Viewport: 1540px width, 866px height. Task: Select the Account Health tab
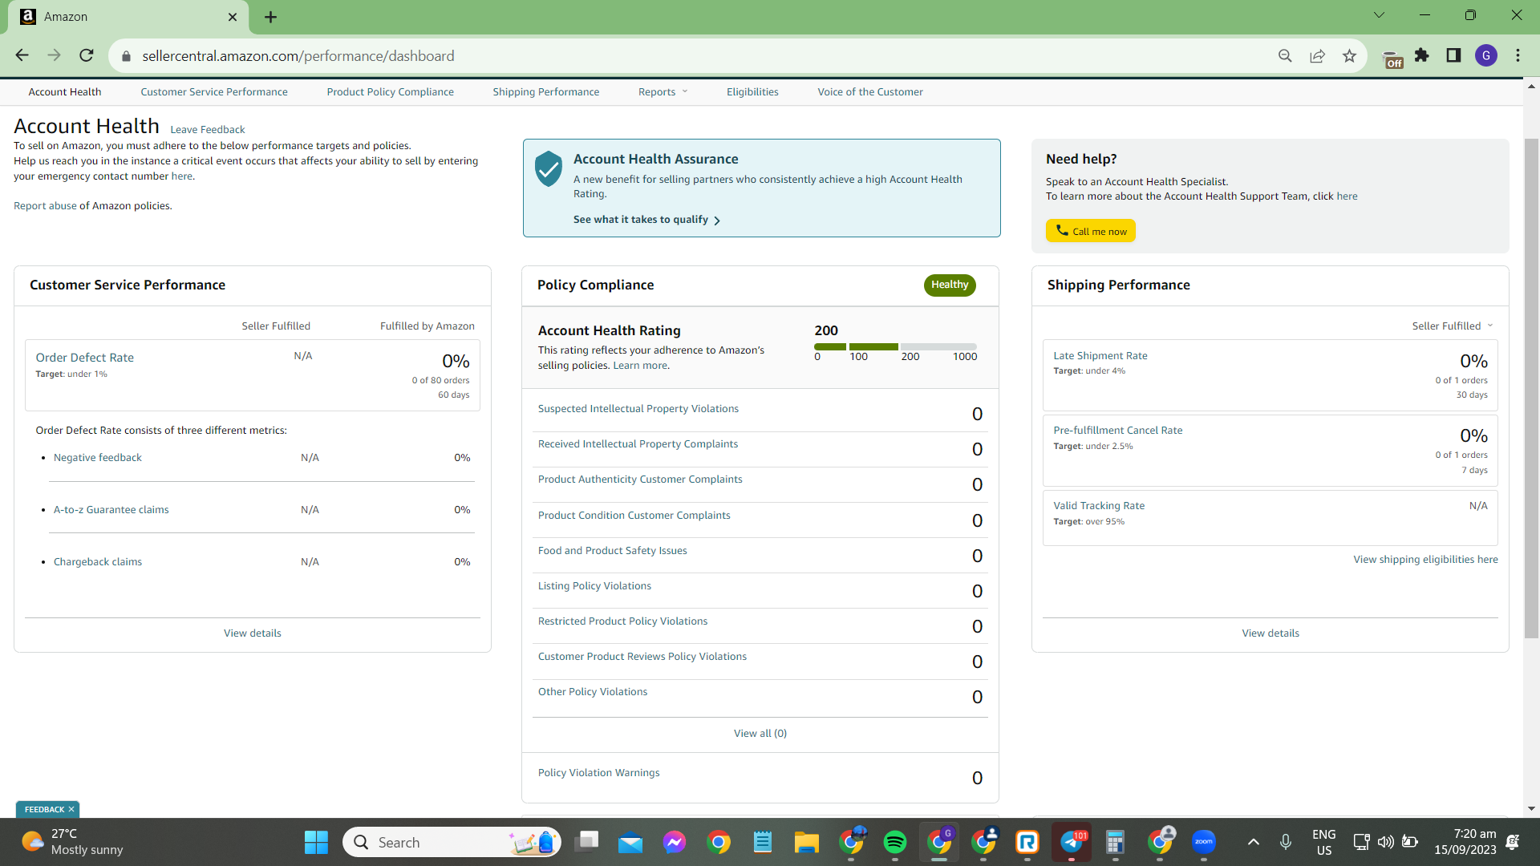coord(65,92)
